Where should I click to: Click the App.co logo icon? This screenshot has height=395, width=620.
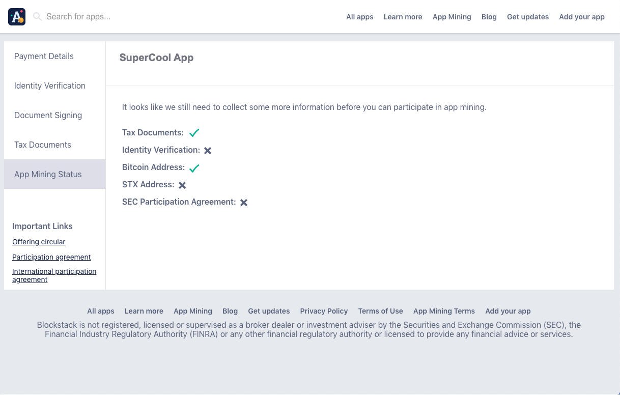17,17
